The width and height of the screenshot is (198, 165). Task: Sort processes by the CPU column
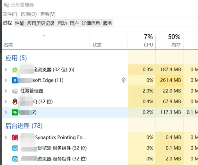click(148, 45)
